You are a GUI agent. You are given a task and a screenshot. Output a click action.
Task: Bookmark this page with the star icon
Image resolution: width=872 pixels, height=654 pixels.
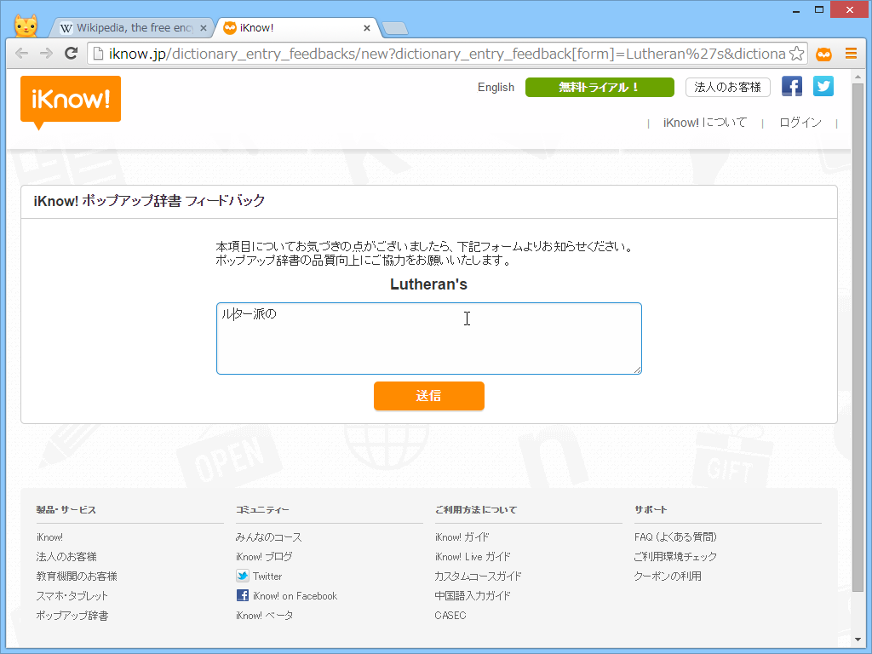tap(797, 53)
